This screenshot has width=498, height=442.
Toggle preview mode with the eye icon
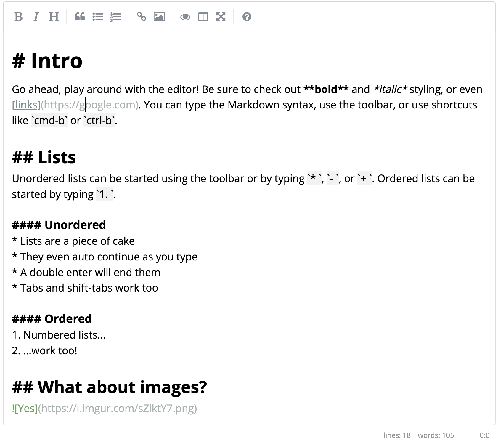tap(185, 17)
